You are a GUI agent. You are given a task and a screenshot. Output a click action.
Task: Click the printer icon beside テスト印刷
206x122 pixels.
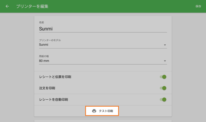point(94,111)
